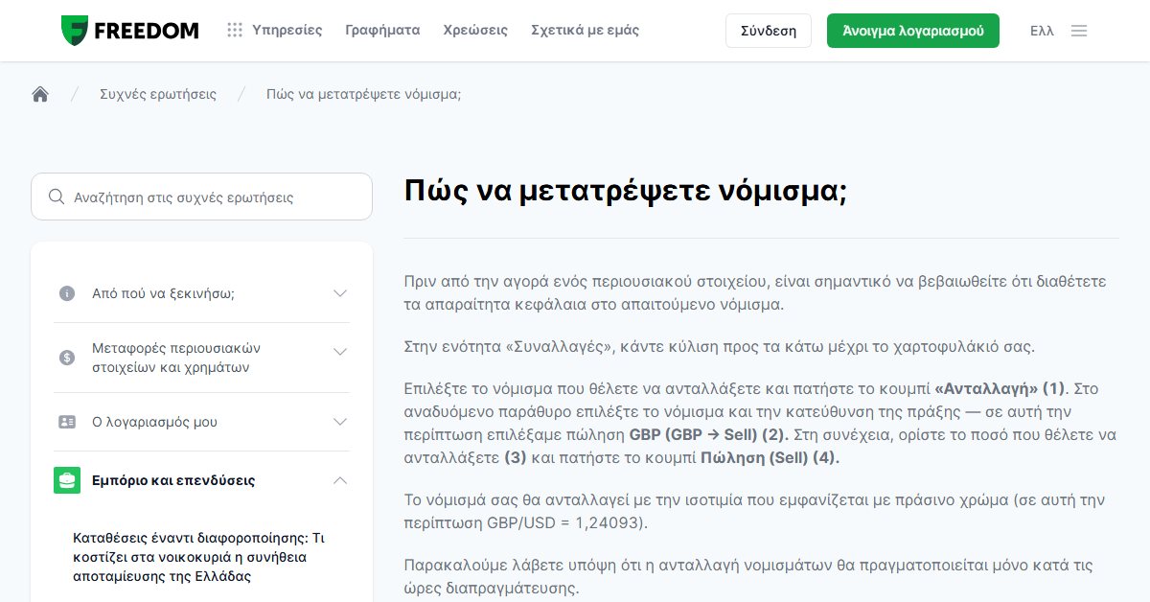The height and width of the screenshot is (602, 1150).
Task: Focus the Αναζήτηση στις συχνές ερωτήσεις field
Action: [201, 197]
